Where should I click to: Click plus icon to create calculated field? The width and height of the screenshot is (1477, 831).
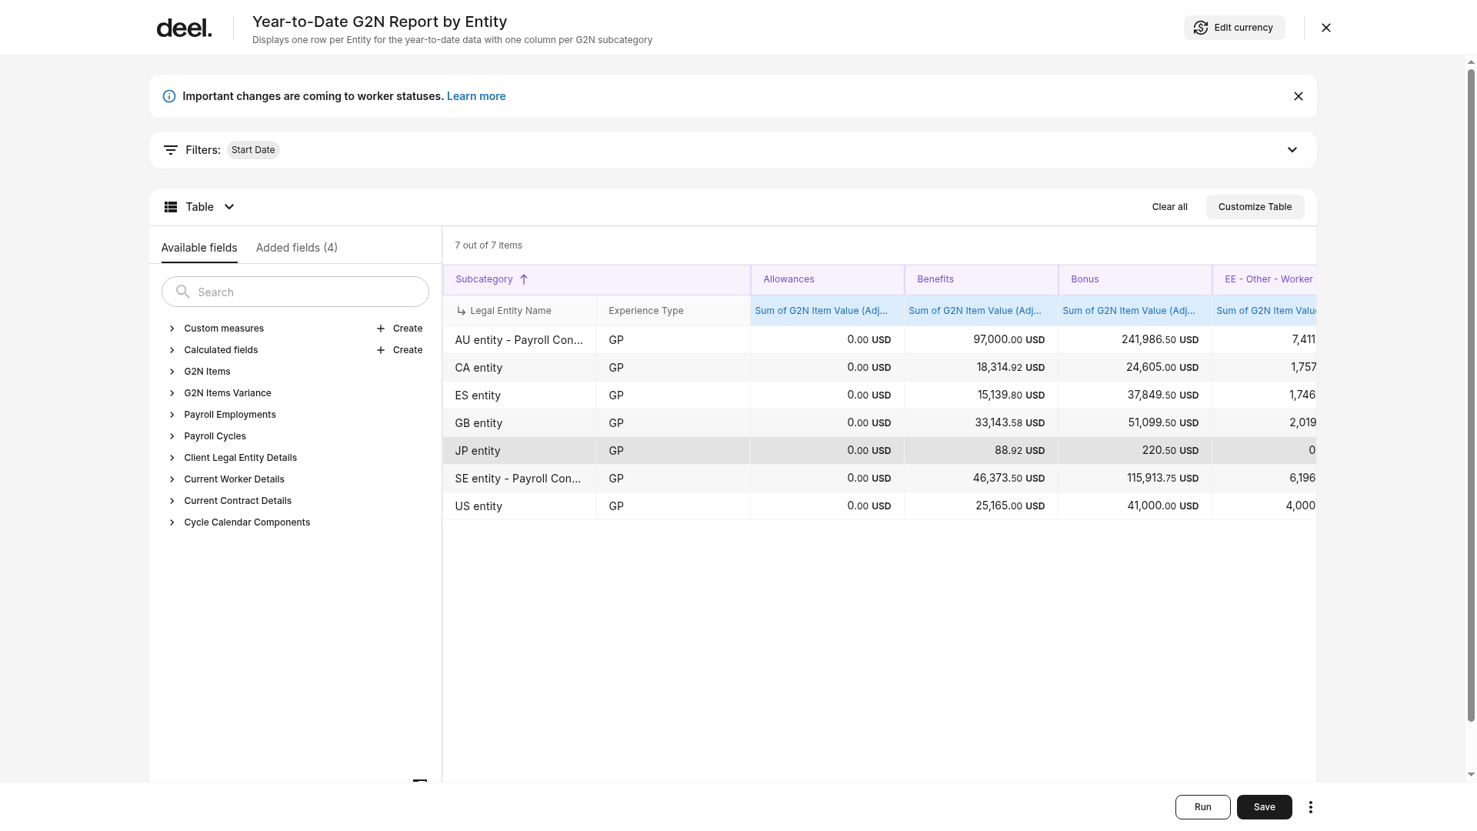(x=381, y=350)
